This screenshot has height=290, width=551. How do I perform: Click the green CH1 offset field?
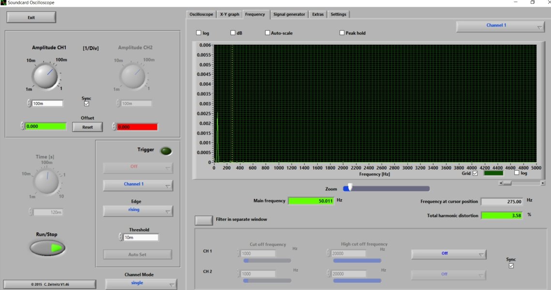click(x=45, y=127)
